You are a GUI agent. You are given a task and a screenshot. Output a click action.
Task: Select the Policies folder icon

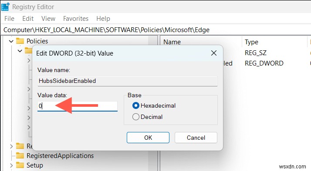point(20,41)
